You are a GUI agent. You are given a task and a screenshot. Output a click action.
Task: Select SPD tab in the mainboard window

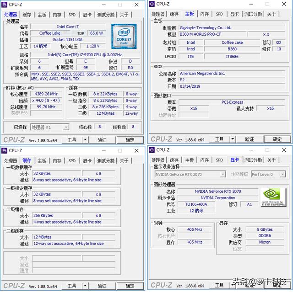[x=220, y=14]
